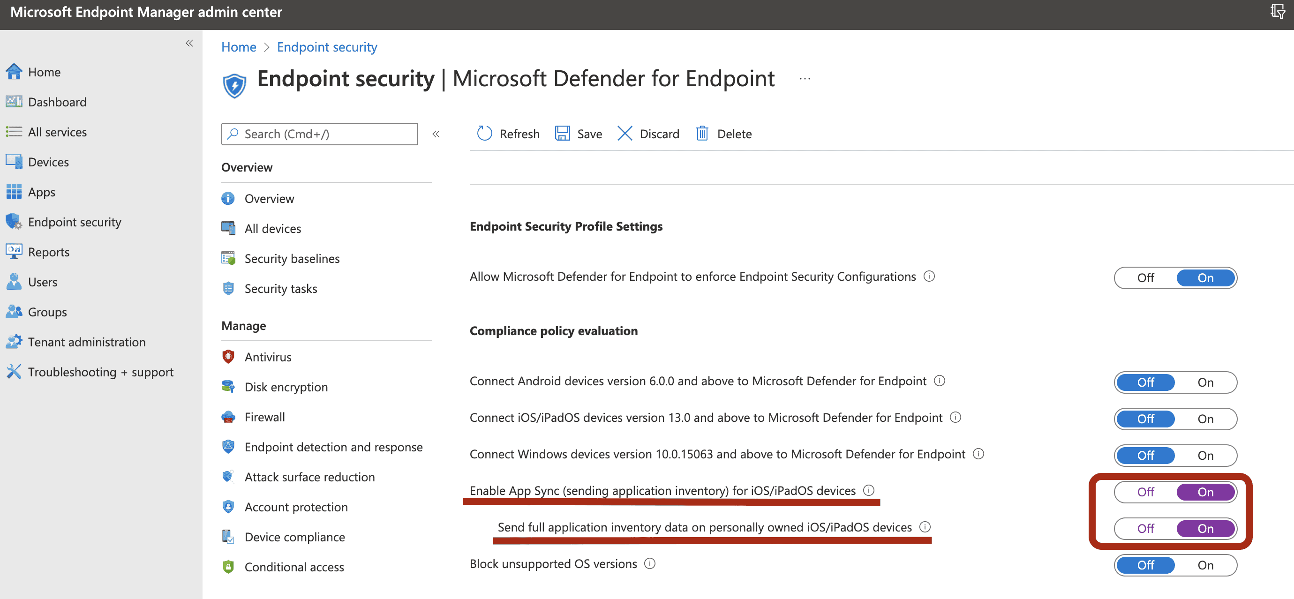Click the Delete trash can icon
The image size is (1294, 599).
coord(702,134)
